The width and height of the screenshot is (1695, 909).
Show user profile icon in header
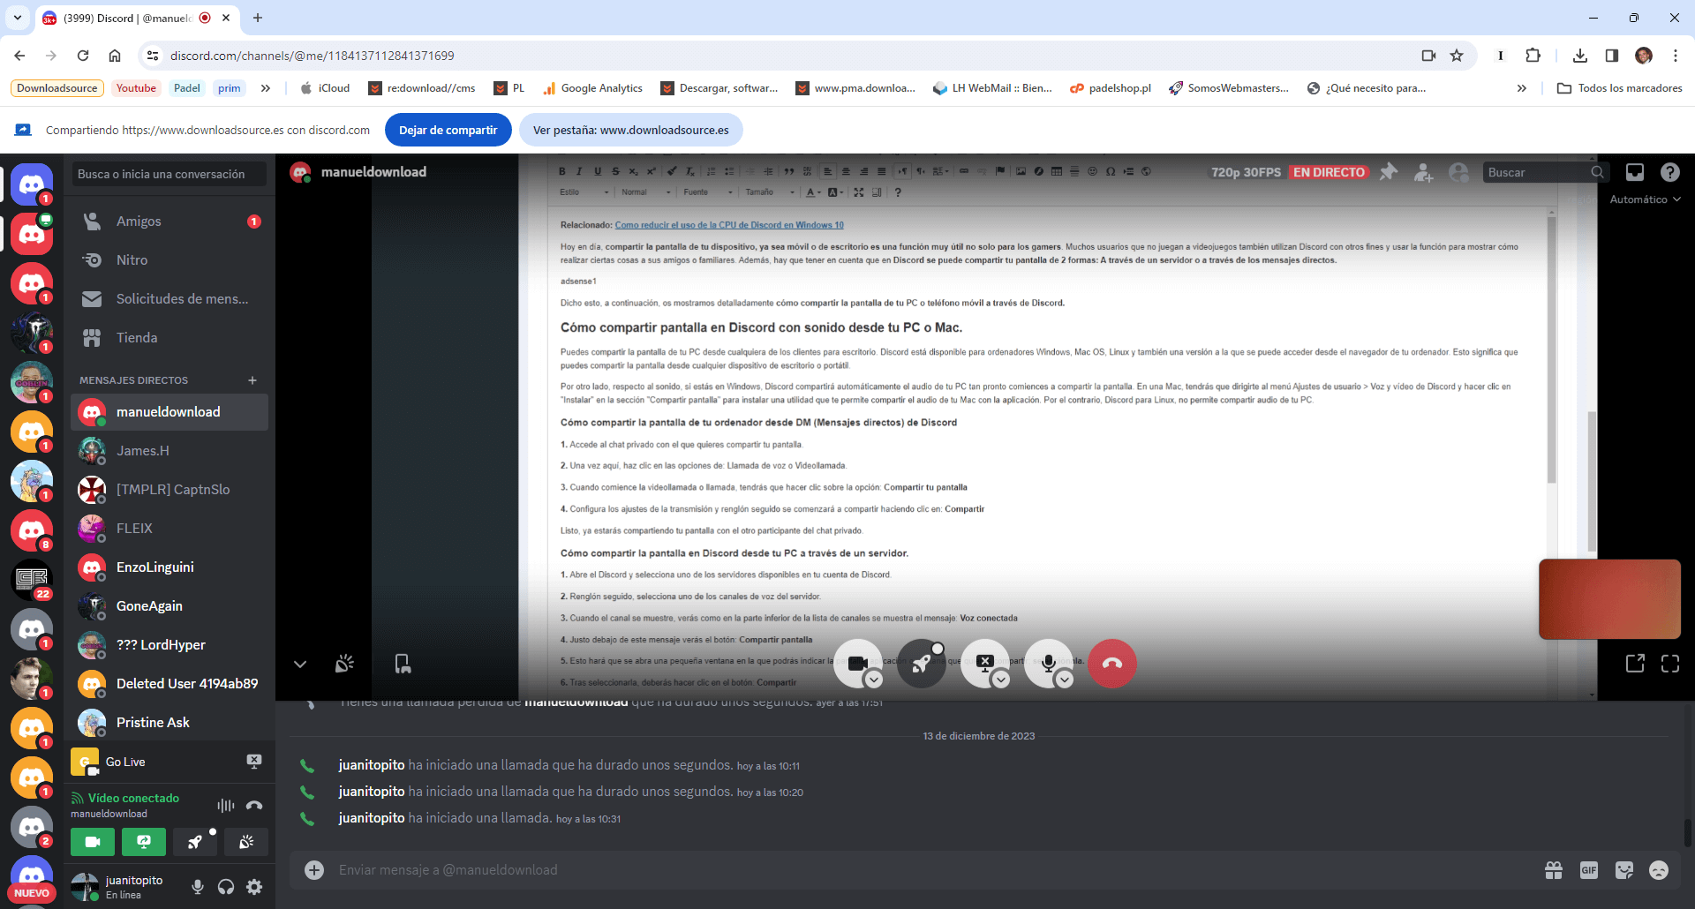coord(1458,172)
